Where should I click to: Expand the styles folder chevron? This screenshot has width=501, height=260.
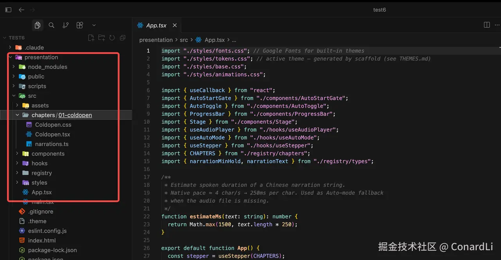(17, 183)
